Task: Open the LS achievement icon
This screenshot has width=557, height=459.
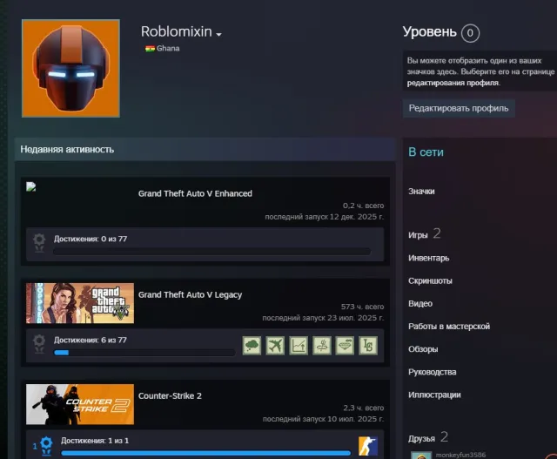Action: pos(368,346)
